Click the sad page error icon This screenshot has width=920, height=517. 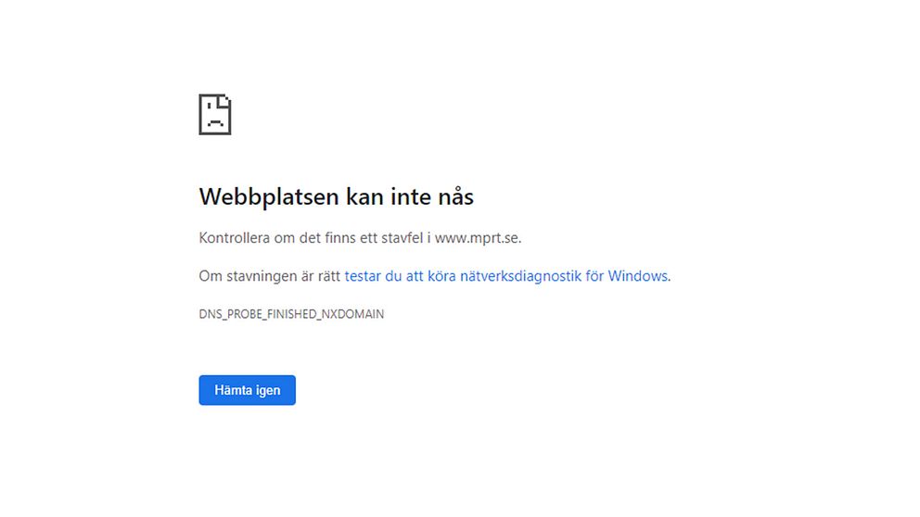click(215, 115)
